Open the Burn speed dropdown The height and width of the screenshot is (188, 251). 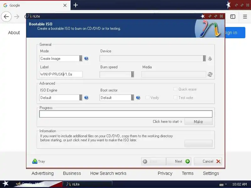[x=117, y=74]
